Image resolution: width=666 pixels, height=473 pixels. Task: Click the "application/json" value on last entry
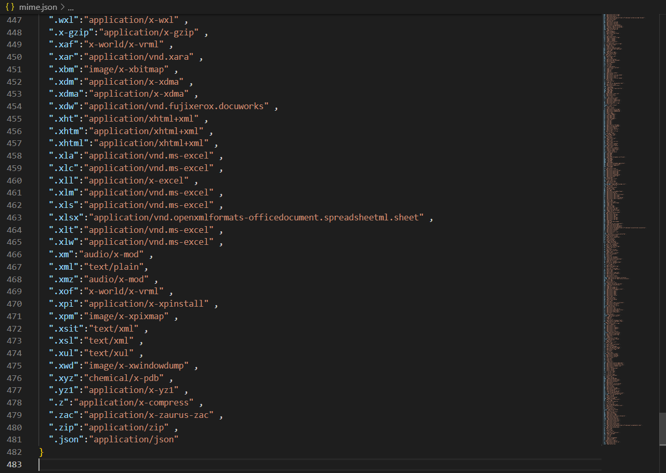[x=134, y=440]
